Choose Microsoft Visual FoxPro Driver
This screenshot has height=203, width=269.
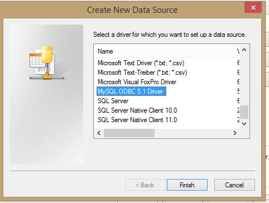pos(137,82)
